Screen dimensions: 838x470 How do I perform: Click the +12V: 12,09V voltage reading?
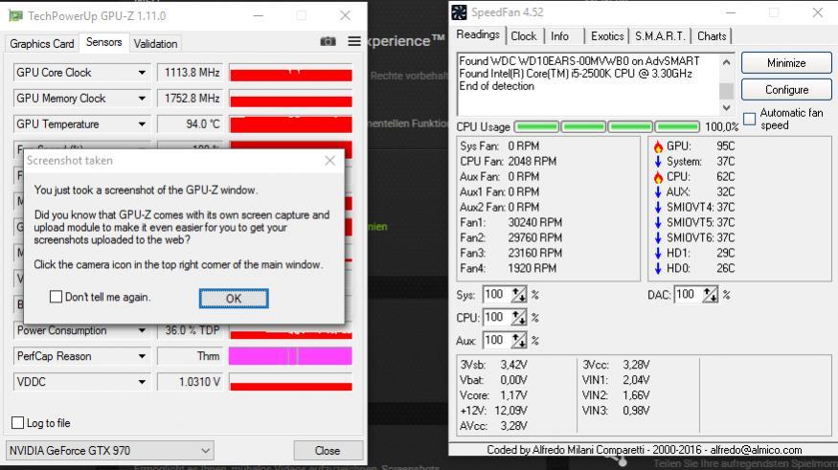(493, 411)
